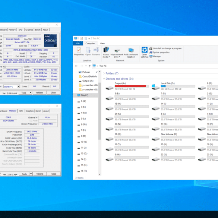This screenshot has height=218, width=218.
Task: Select the Output (A:) drive icon in drives list
Action: pyautogui.click(x=110, y=88)
